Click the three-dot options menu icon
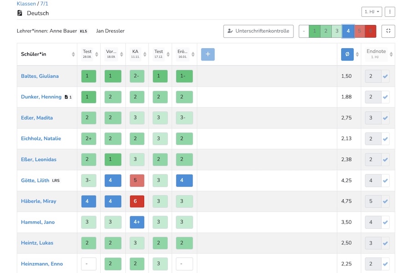The image size is (410, 273). pyautogui.click(x=389, y=12)
